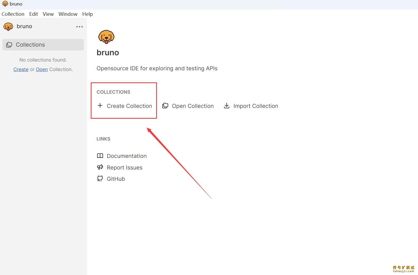
Task: Click the Import Collection download icon
Action: [x=227, y=106]
